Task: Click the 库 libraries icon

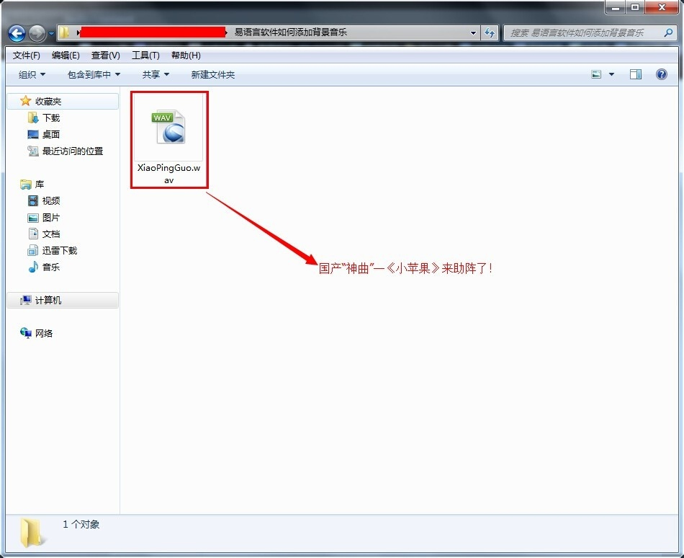Action: click(26, 185)
